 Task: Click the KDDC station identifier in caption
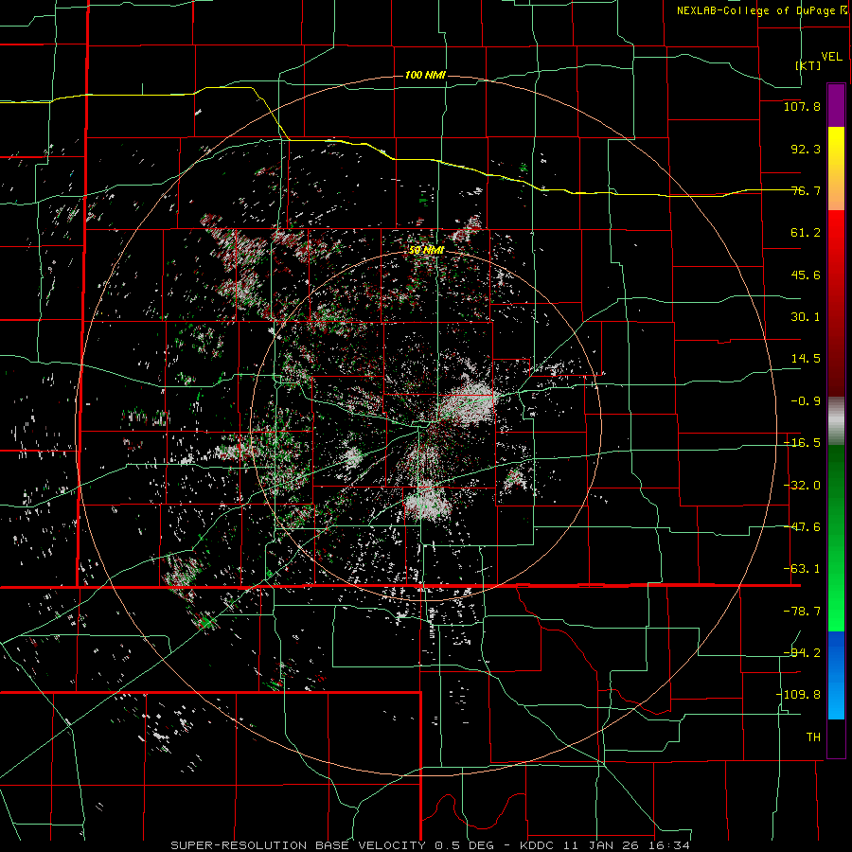tap(539, 845)
